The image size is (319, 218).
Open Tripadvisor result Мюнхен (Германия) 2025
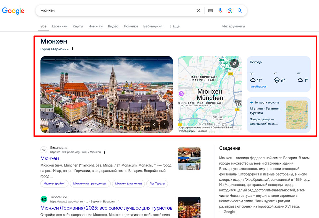[x=106, y=208]
